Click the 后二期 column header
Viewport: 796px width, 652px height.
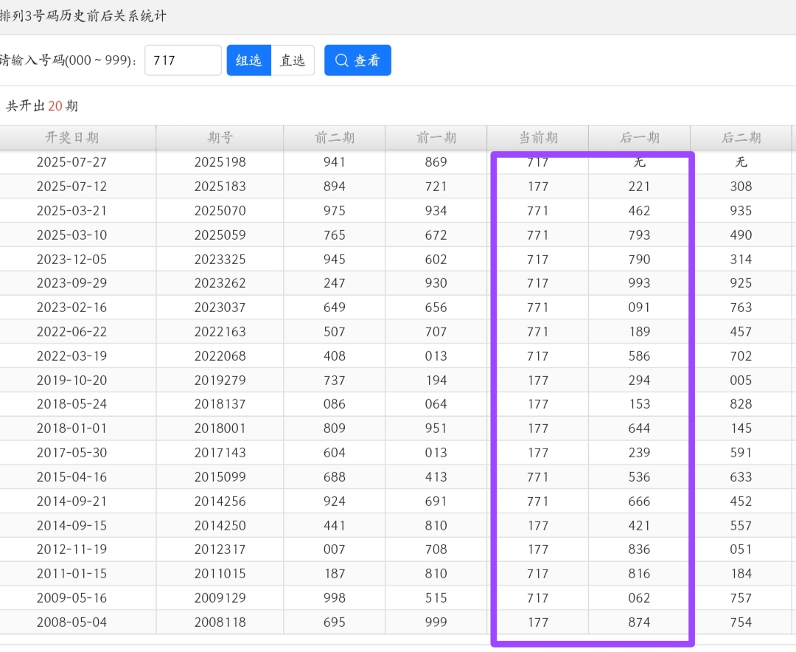pos(741,138)
